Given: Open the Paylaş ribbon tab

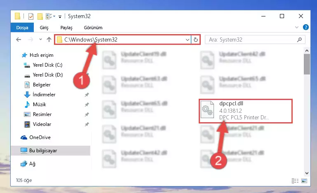Looking at the screenshot, I should tap(66, 28).
